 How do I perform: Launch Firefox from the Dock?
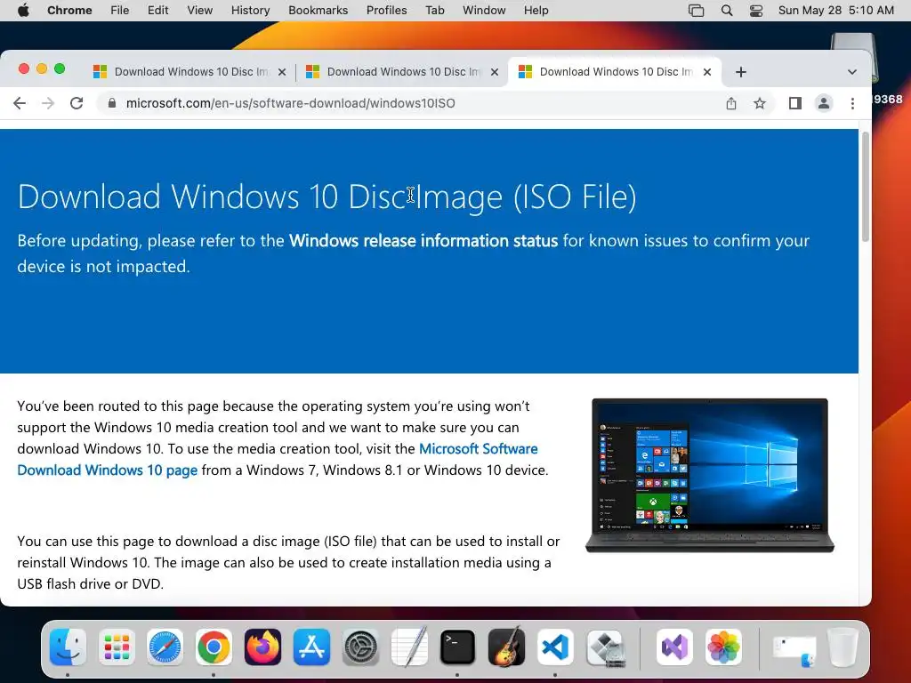pyautogui.click(x=262, y=647)
